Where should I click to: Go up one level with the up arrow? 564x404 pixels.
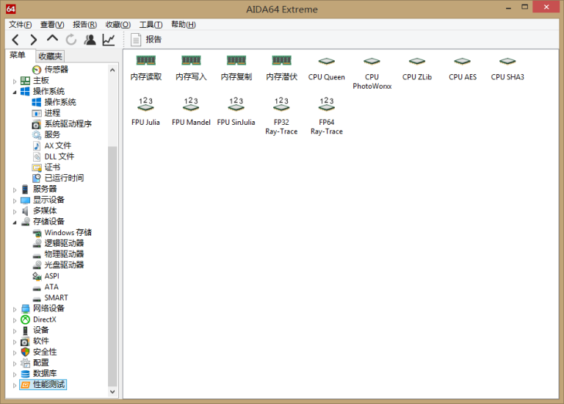click(53, 39)
